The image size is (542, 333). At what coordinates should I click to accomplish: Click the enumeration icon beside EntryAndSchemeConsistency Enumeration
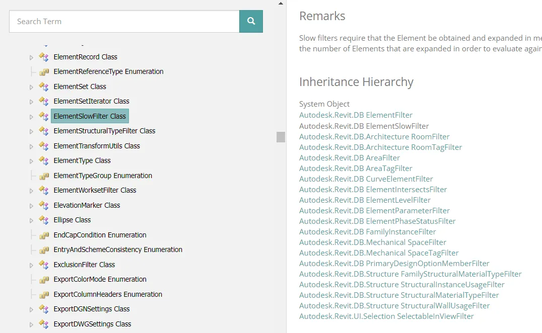pyautogui.click(x=44, y=250)
